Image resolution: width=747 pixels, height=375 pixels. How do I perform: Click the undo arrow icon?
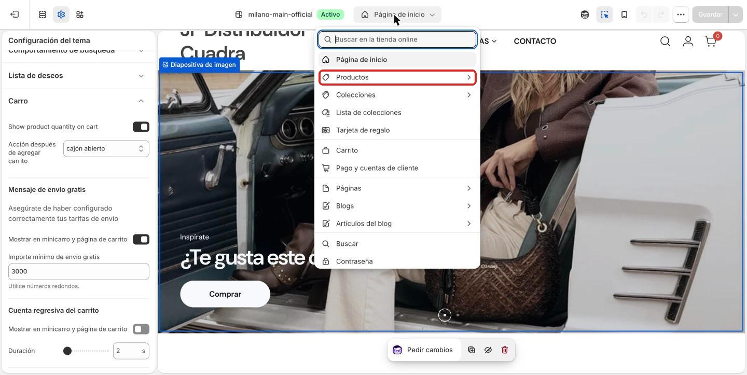tap(644, 15)
